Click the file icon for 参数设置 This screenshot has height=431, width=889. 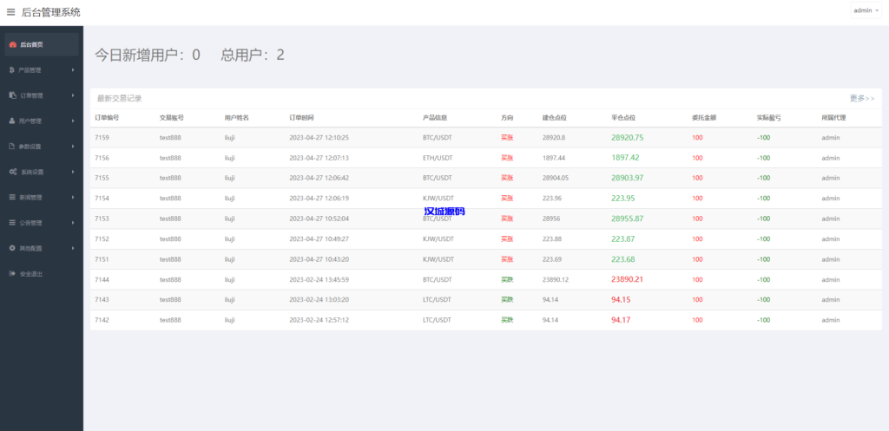point(11,147)
